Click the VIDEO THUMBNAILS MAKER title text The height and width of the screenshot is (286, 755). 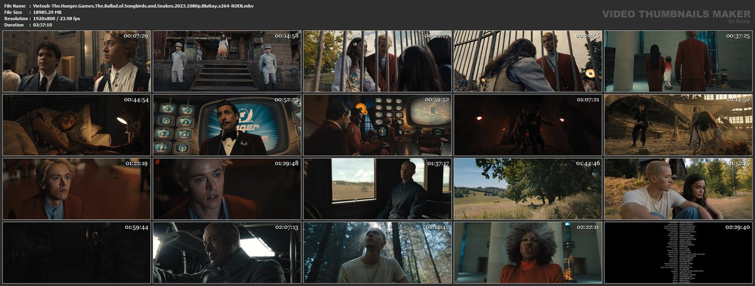(x=676, y=14)
